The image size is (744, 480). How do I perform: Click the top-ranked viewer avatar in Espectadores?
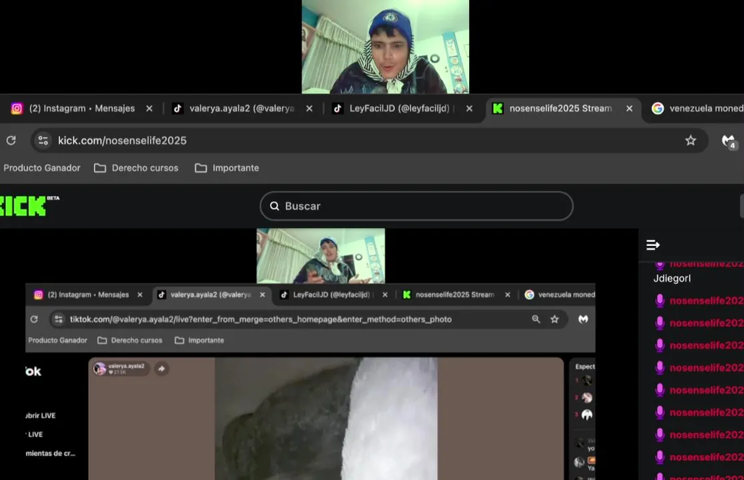click(x=587, y=380)
